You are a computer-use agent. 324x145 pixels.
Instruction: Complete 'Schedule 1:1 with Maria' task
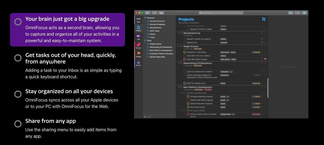click(185, 52)
